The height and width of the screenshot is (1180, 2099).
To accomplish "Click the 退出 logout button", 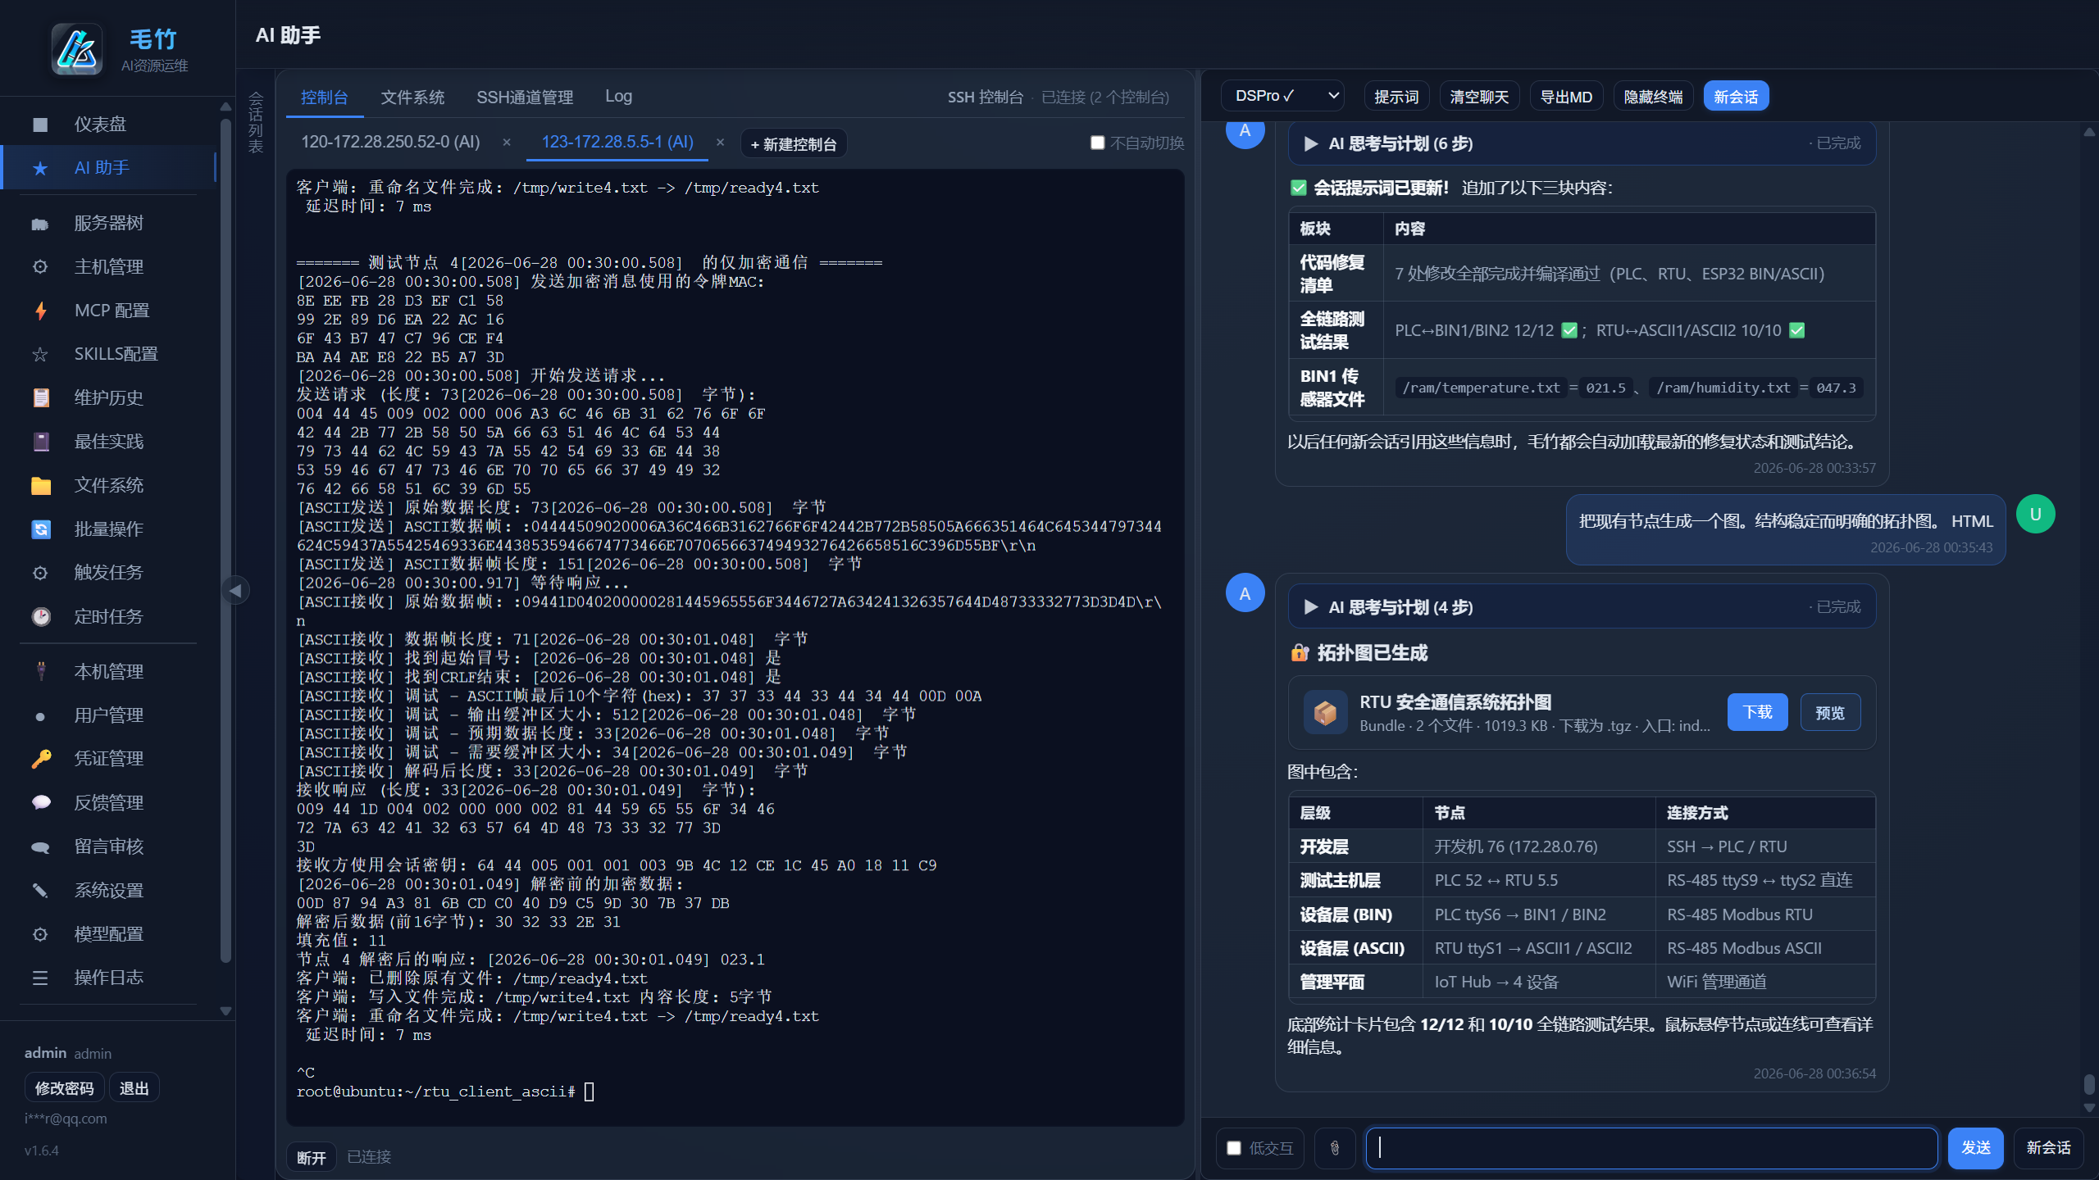I will point(134,1088).
